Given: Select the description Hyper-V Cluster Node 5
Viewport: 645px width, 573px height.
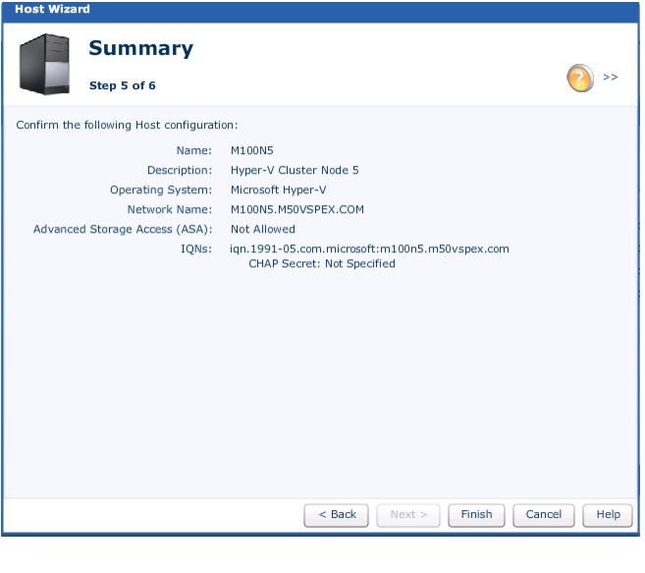Looking at the screenshot, I should pos(295,170).
